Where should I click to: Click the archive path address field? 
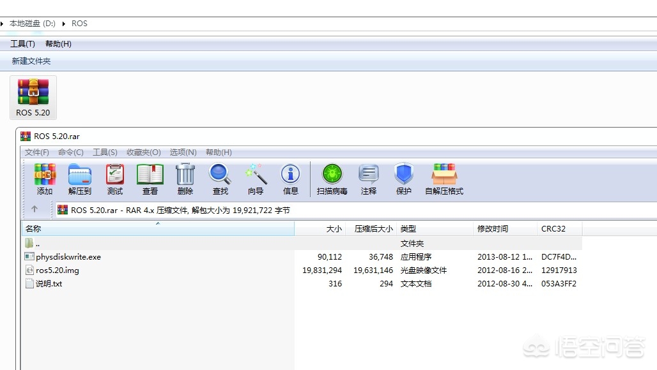pos(356,210)
